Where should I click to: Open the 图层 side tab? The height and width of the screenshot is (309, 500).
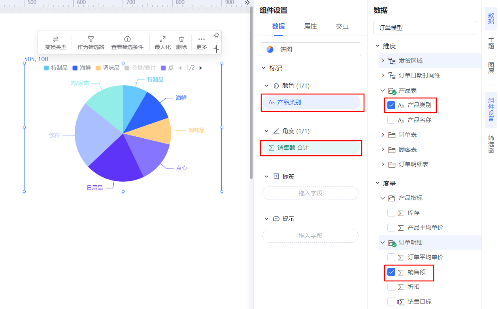point(491,68)
